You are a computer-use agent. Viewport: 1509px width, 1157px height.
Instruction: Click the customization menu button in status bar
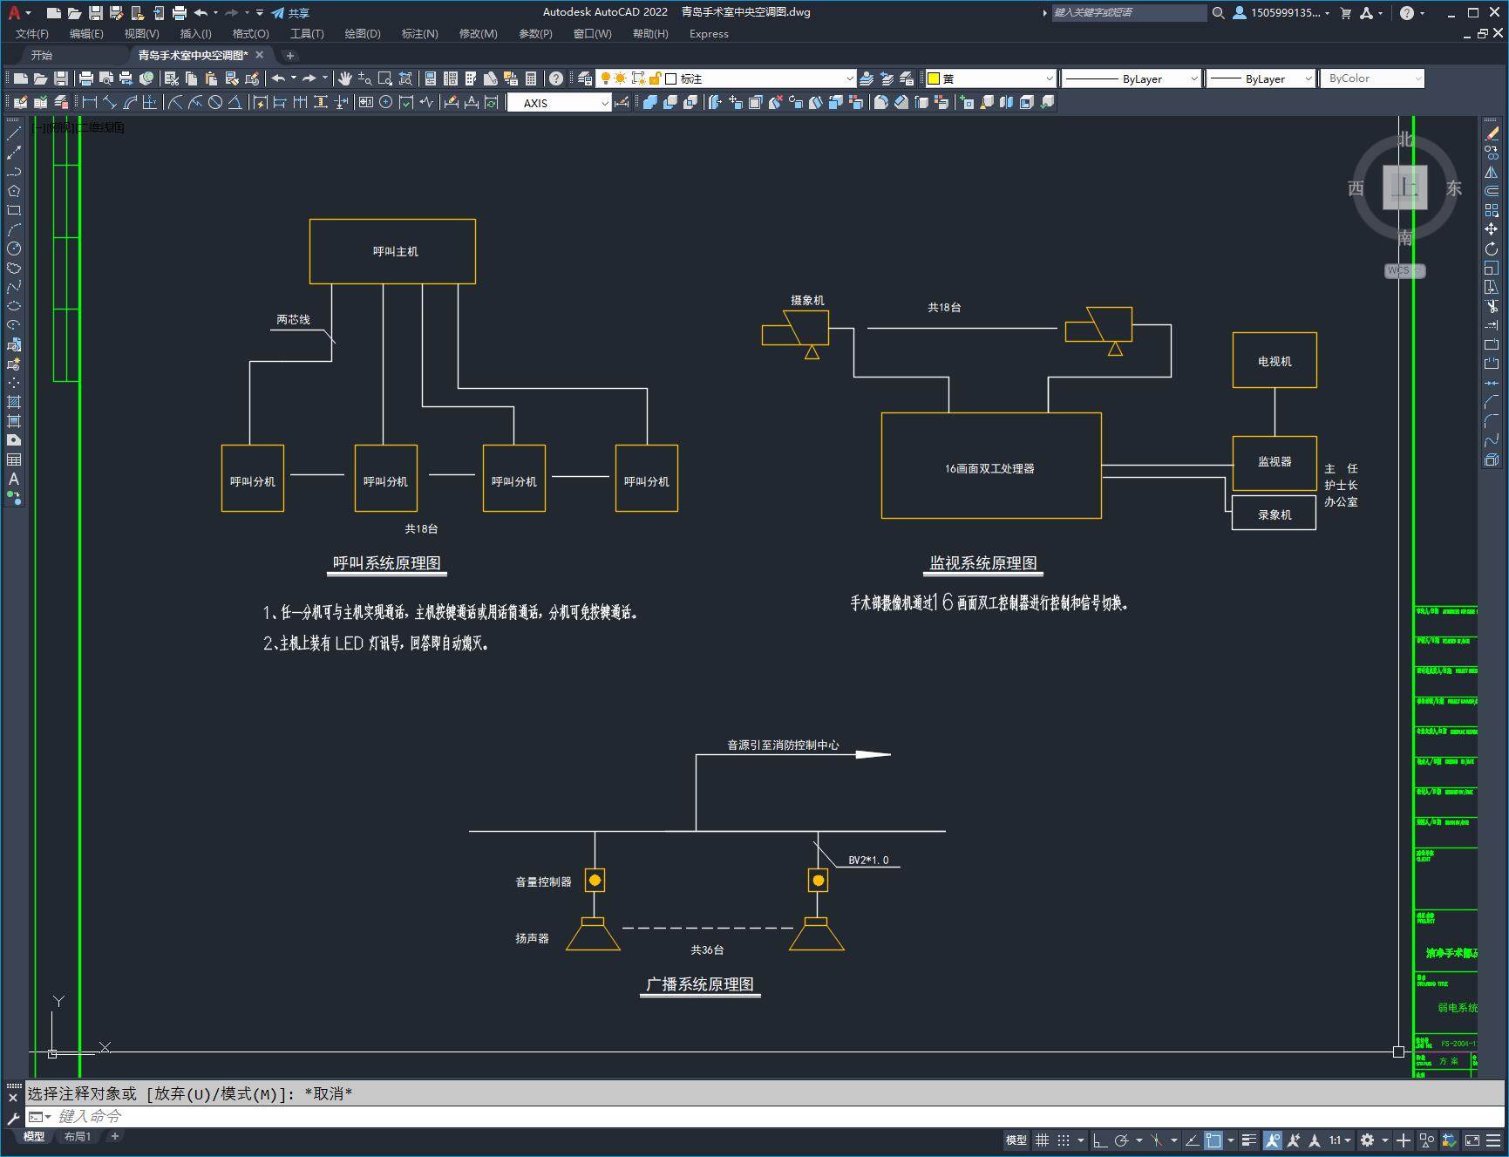(x=1492, y=1140)
